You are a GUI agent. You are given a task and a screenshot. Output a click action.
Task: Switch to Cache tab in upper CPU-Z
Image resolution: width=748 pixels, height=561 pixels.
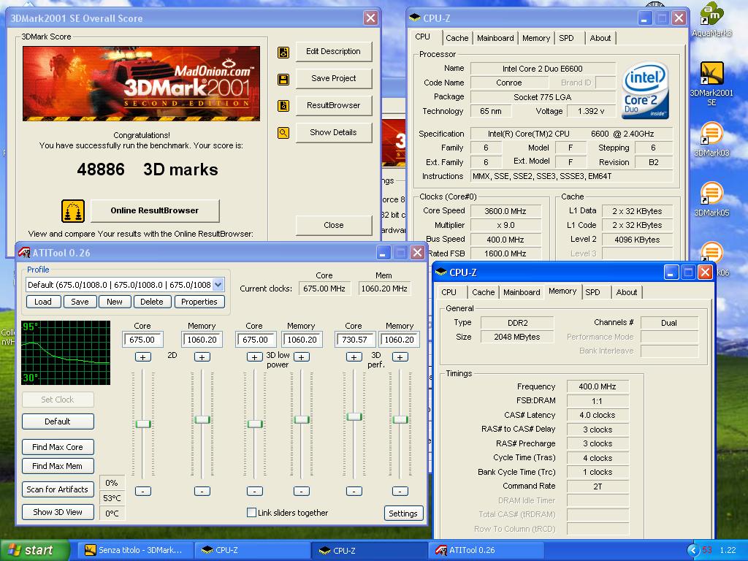pos(457,38)
